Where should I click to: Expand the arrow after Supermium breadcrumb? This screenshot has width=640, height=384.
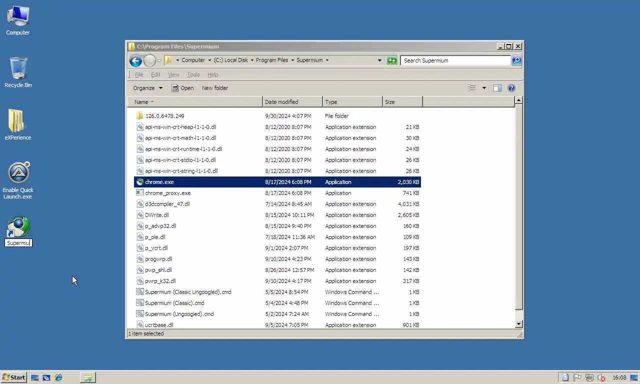coord(327,60)
